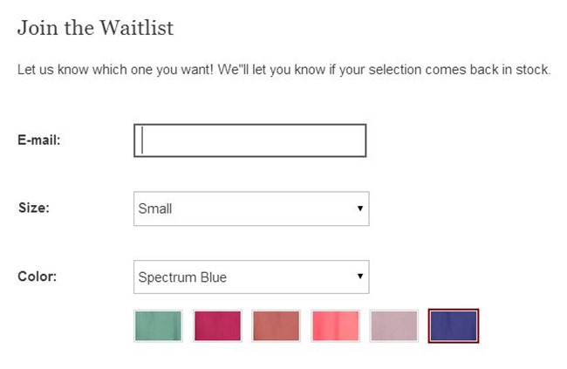Select the bright salmon pink swatch
The height and width of the screenshot is (369, 567).
click(335, 325)
